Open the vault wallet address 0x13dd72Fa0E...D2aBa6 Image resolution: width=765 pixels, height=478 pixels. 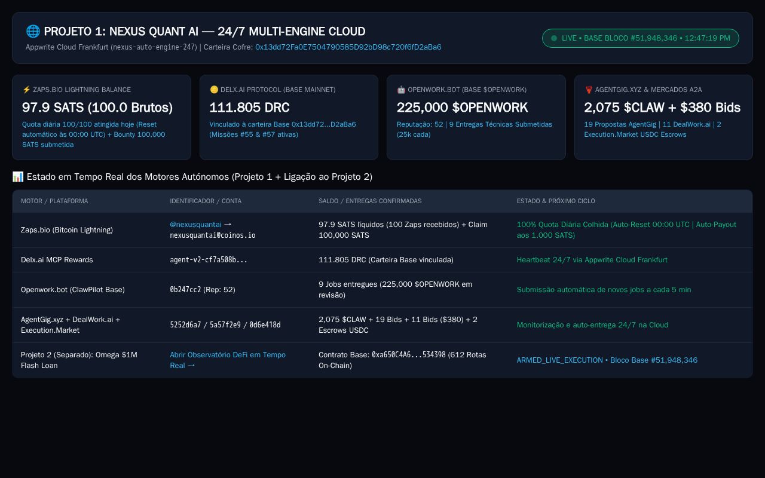(x=348, y=47)
